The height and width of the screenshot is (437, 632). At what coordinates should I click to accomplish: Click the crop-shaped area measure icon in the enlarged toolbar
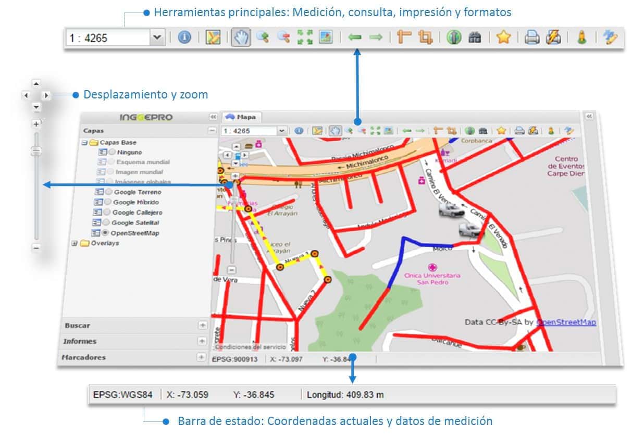[425, 38]
